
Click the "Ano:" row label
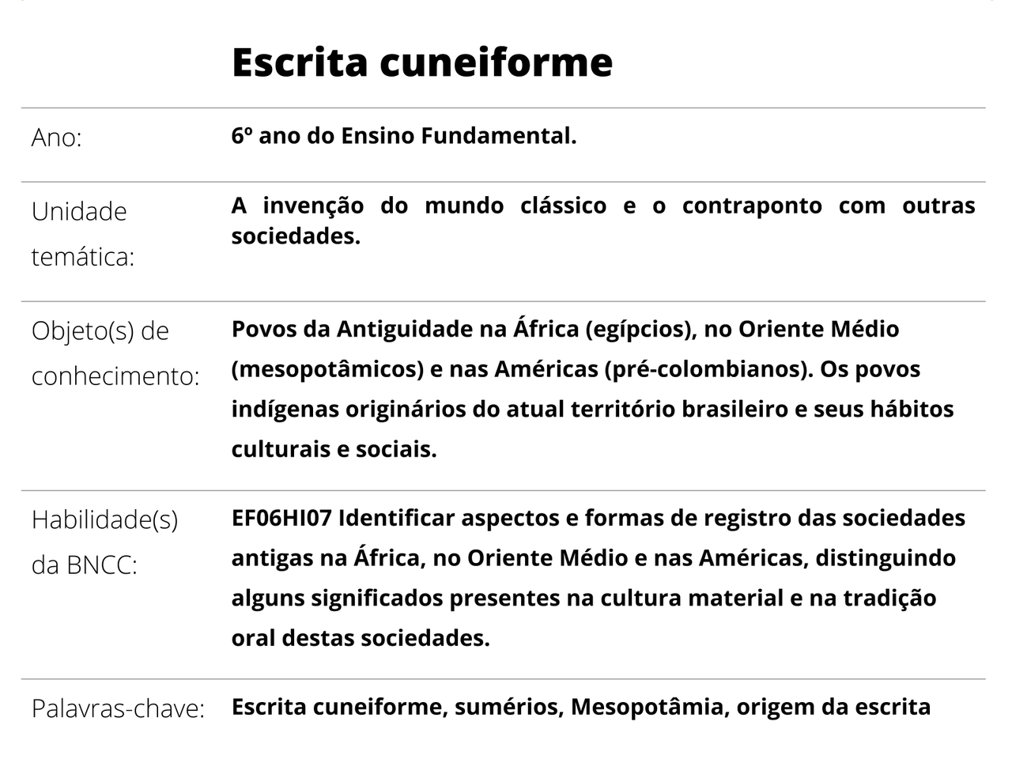click(57, 138)
